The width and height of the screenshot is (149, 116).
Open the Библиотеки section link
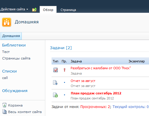pyautogui.click(x=14, y=45)
